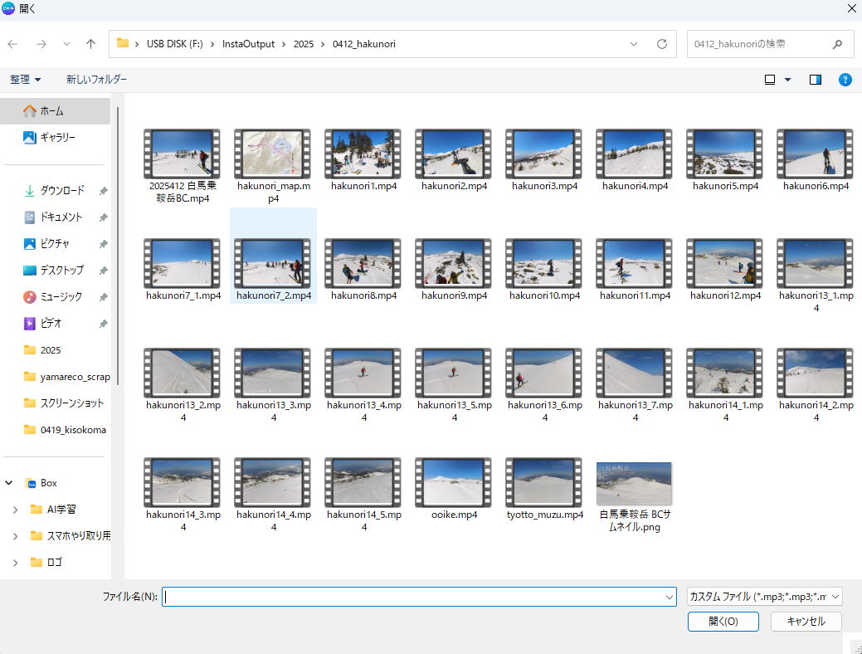Click the Refresh button in address bar
Screen dimensions: 862x654
[661, 44]
